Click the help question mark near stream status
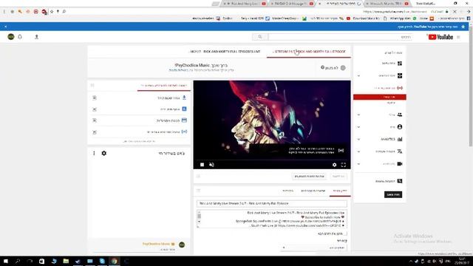Image resolution: width=473 pixels, height=266 pixels. coord(322,67)
